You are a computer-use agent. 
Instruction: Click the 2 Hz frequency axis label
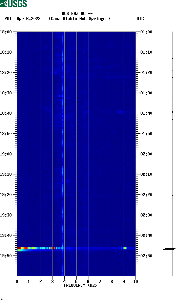click(x=41, y=282)
